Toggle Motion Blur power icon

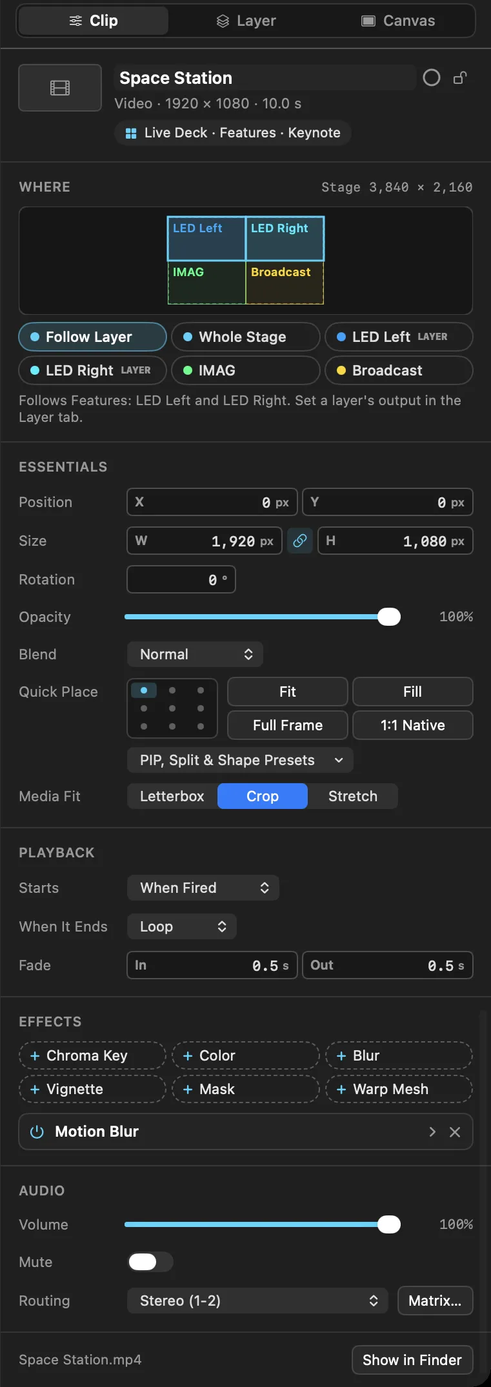[x=37, y=1132]
